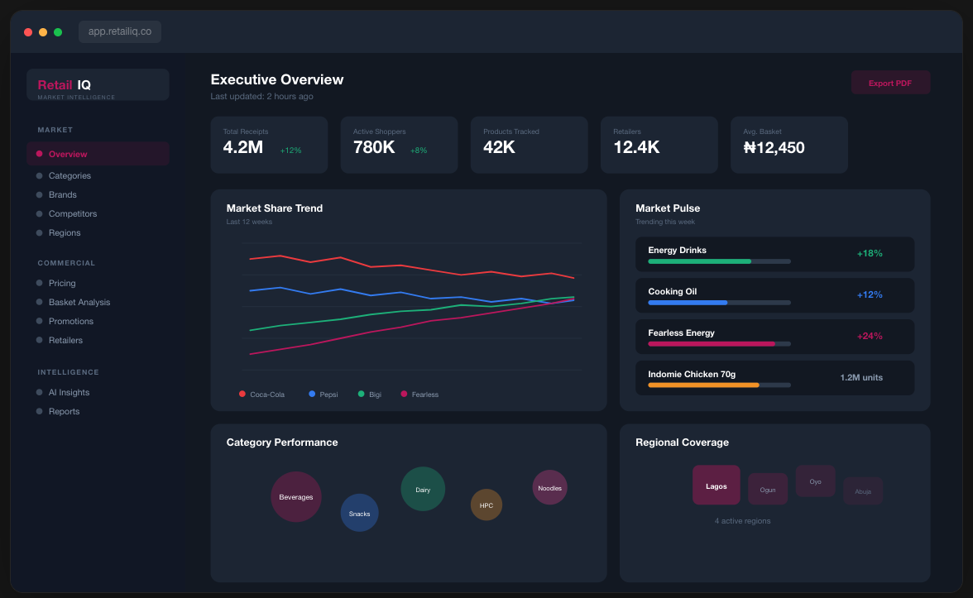Open the Active Shoppers card
973x598 pixels.
point(399,145)
